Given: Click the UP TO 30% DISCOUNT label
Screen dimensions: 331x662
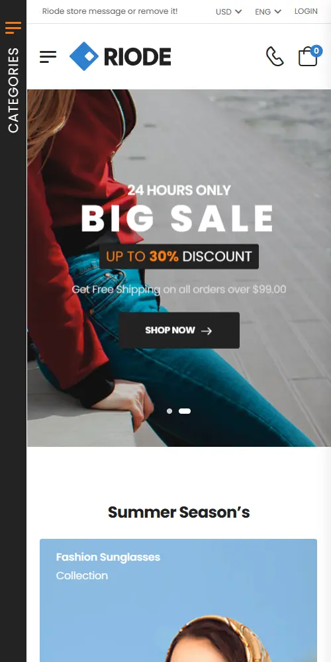Looking at the screenshot, I should [x=179, y=256].
